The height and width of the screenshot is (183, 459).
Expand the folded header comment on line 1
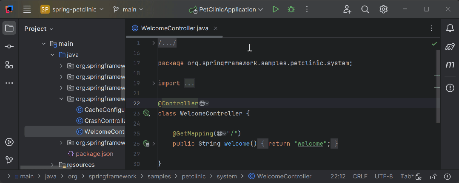(154, 43)
